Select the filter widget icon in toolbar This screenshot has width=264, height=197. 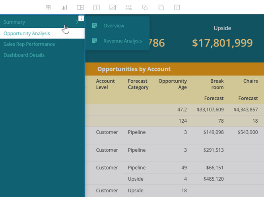(x=48, y=8)
